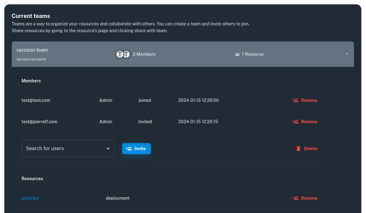Click the Invited status text
366x213 pixels.
click(145, 122)
